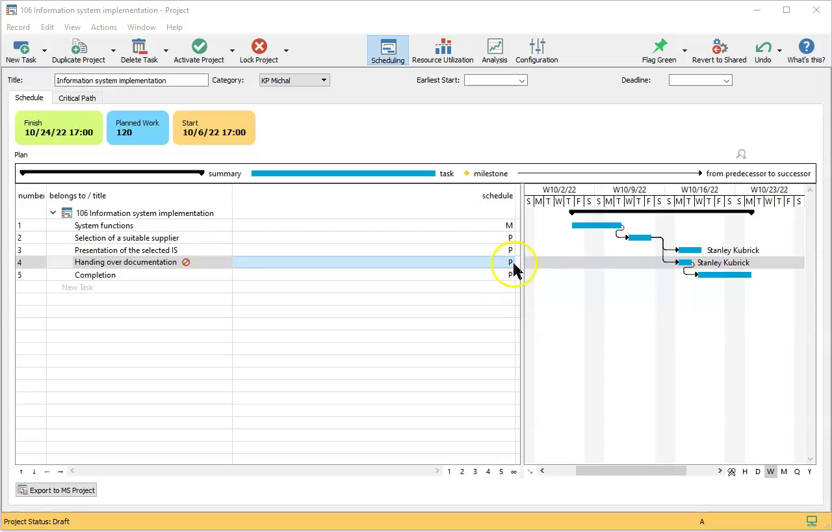Click the New Task toolbar icon
Screen dimensions: 832x532
21,47
